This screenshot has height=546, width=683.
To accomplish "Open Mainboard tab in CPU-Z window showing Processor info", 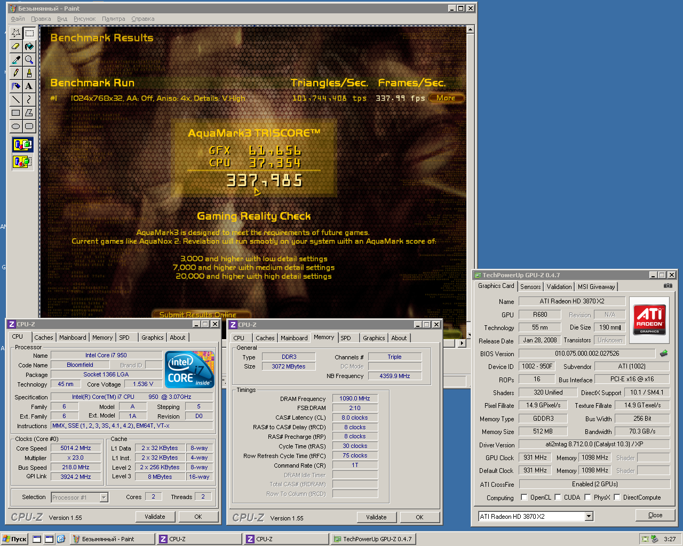I will click(x=73, y=338).
